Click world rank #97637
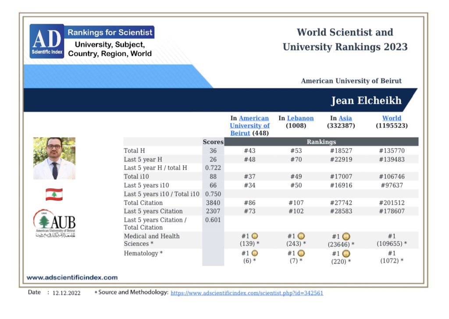 pyautogui.click(x=392, y=185)
